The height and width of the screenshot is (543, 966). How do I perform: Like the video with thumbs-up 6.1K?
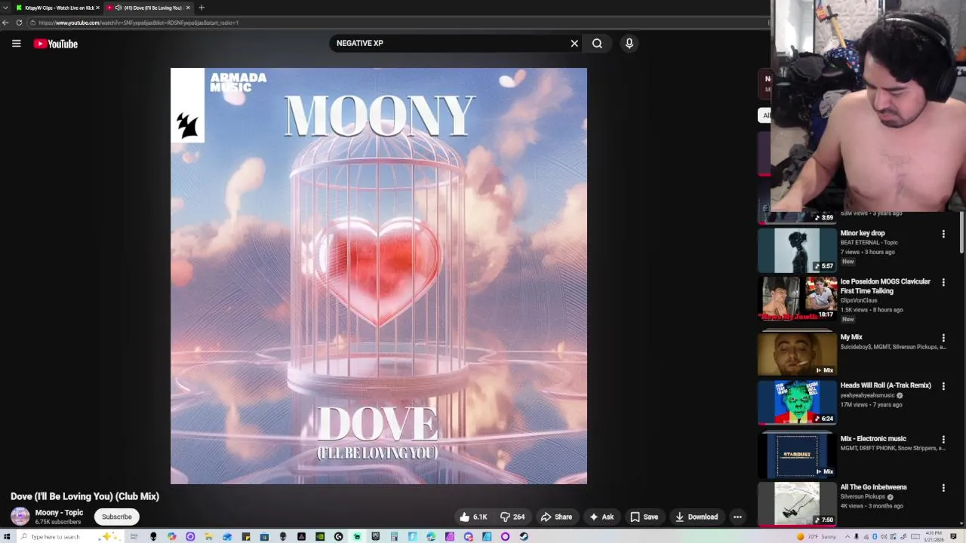(473, 517)
